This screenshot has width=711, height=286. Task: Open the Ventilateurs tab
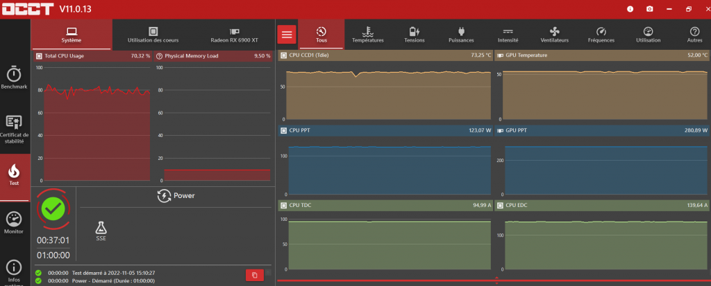[554, 35]
